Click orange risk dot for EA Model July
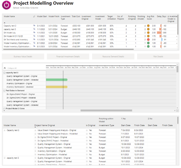 coord(148,32)
